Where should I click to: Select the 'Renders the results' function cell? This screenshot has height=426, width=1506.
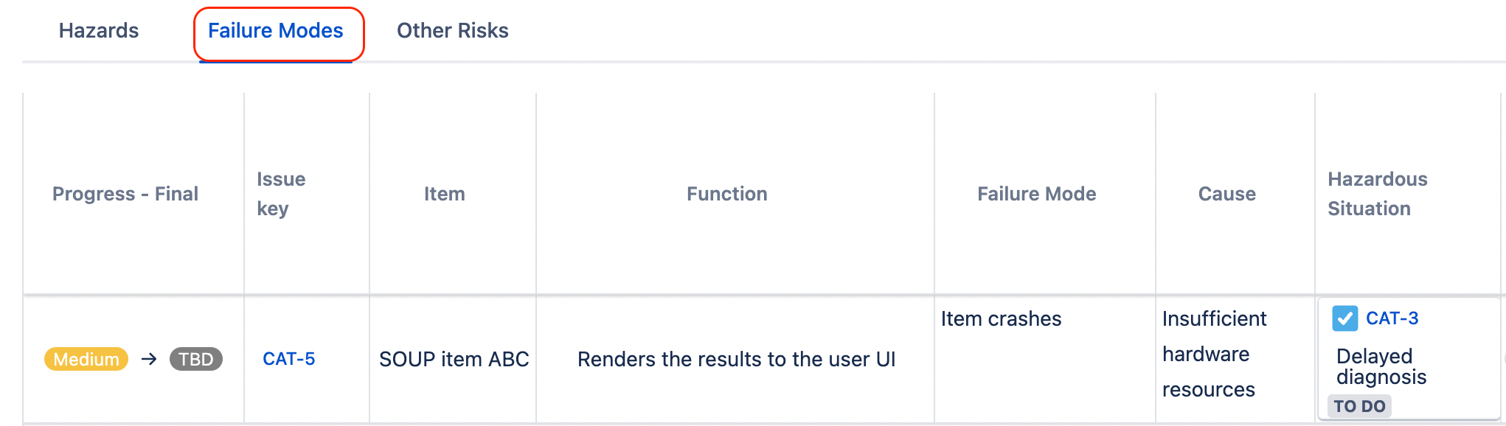[x=736, y=359]
